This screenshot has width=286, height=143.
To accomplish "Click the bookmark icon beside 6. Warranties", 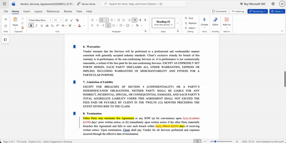I will coord(74,47).
